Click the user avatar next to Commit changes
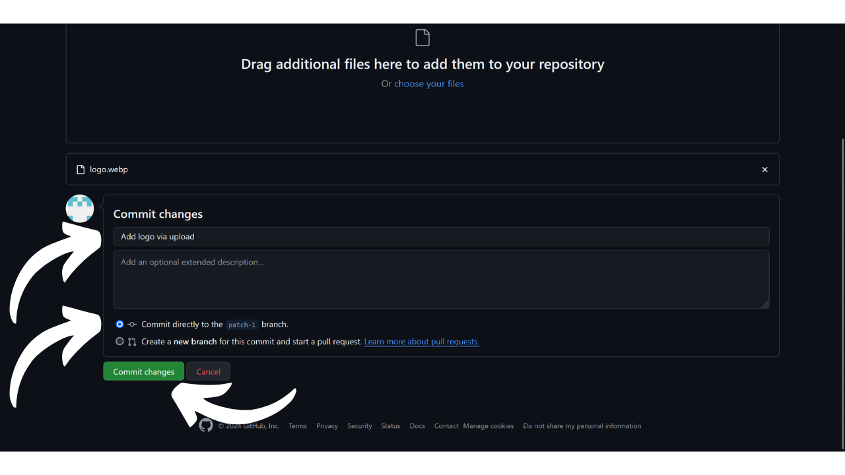This screenshot has height=475, width=845. pyautogui.click(x=80, y=208)
